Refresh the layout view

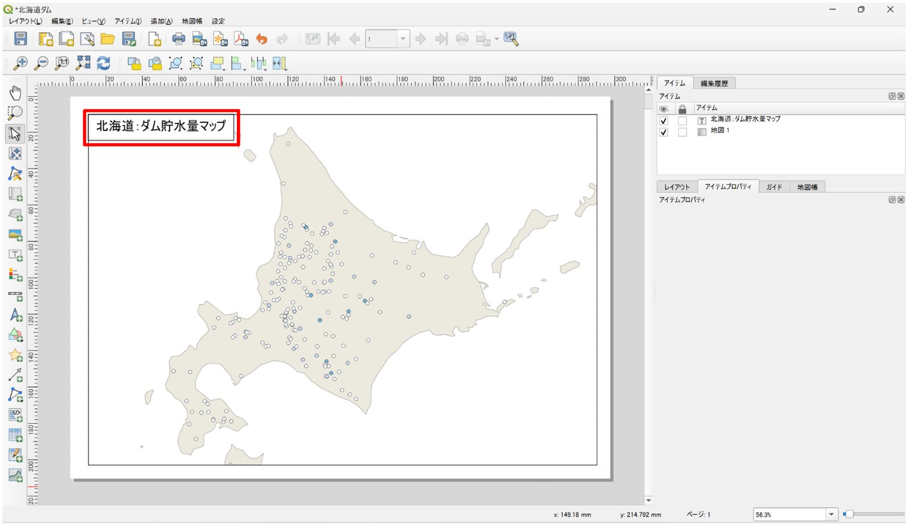point(104,63)
